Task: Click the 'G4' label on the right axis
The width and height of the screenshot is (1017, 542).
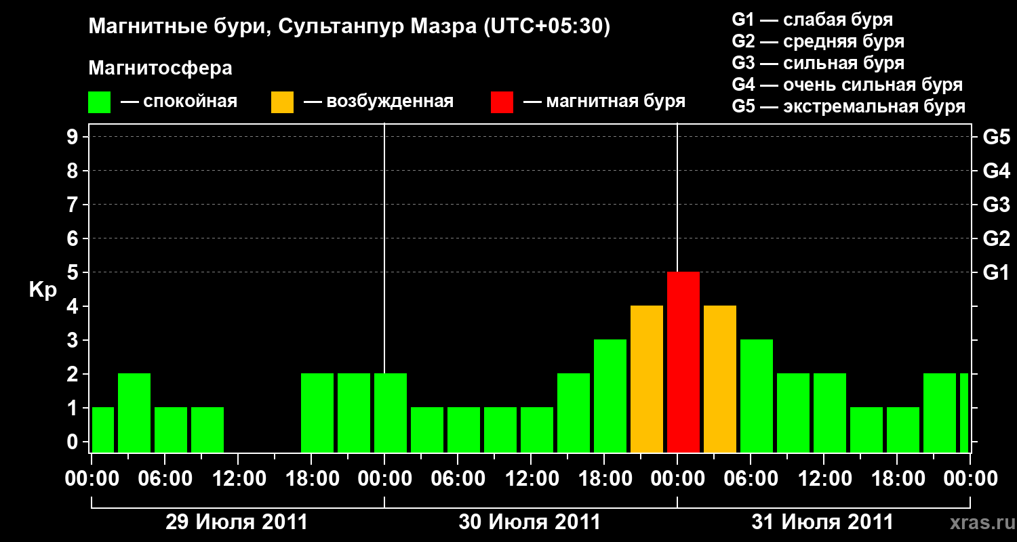Action: tap(997, 171)
